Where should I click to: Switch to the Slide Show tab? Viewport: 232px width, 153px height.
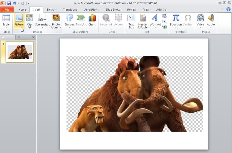click(x=113, y=10)
